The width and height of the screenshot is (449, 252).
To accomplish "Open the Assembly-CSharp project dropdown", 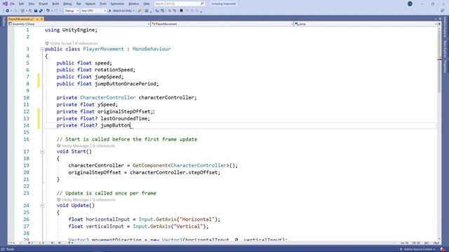I will click(x=79, y=24).
